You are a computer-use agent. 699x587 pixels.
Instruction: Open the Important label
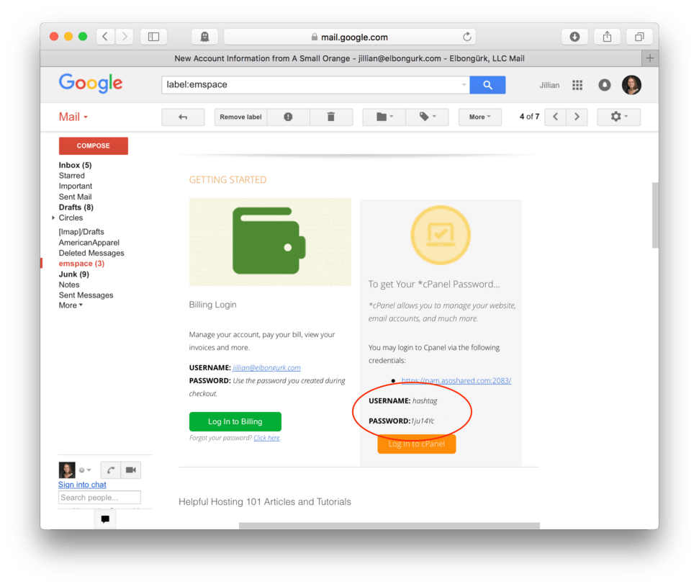coord(76,186)
